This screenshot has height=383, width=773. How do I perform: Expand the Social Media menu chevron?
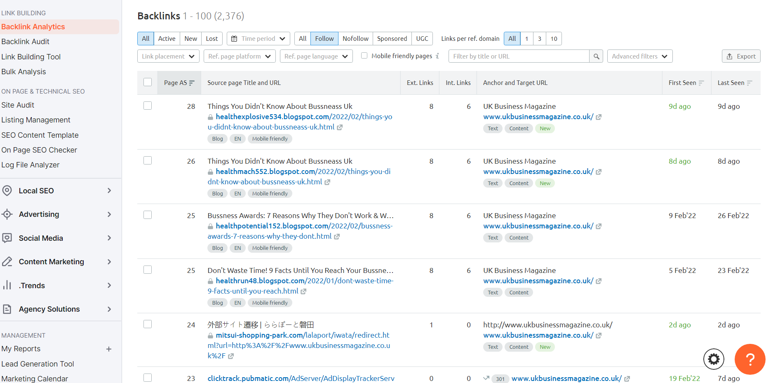[x=109, y=238]
